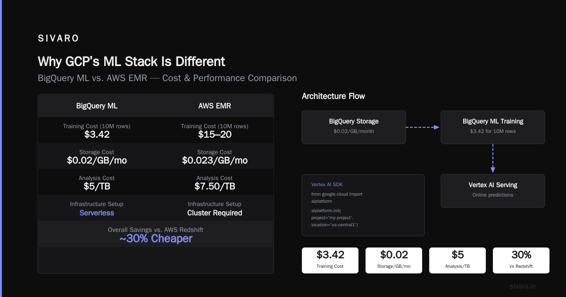The image size is (566, 297).
Task: Select the Infrastructure Setup label above Serverless
Action: click(97, 204)
